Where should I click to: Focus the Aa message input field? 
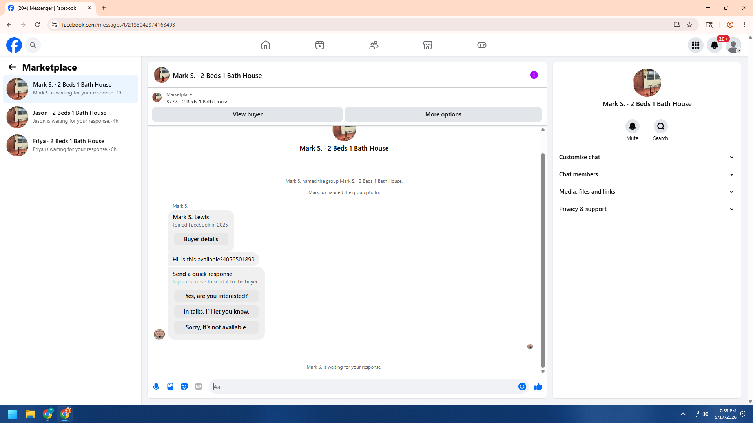coord(364,387)
